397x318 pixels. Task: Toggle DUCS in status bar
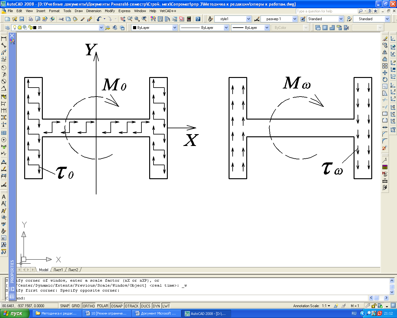(146, 306)
